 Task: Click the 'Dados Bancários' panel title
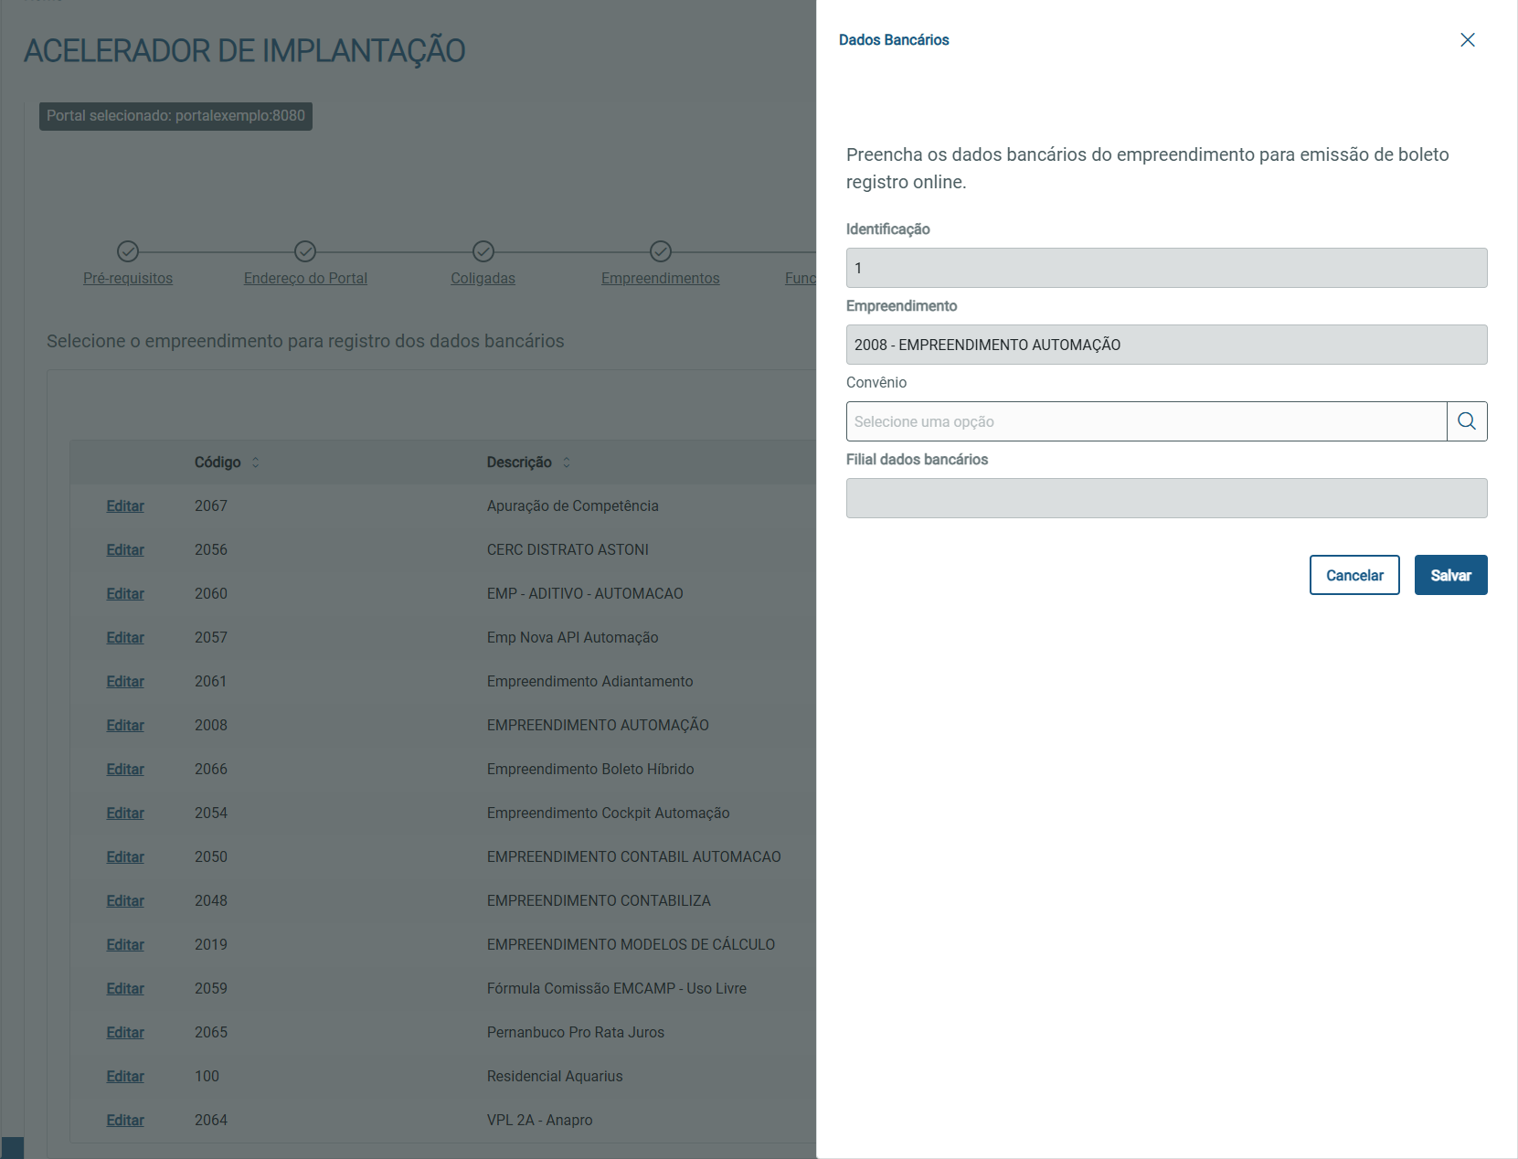tap(894, 40)
